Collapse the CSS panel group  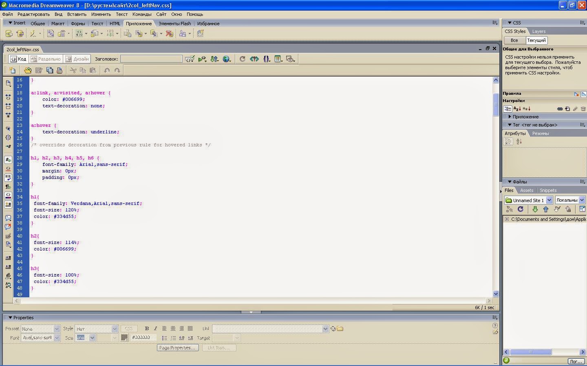tap(510, 23)
